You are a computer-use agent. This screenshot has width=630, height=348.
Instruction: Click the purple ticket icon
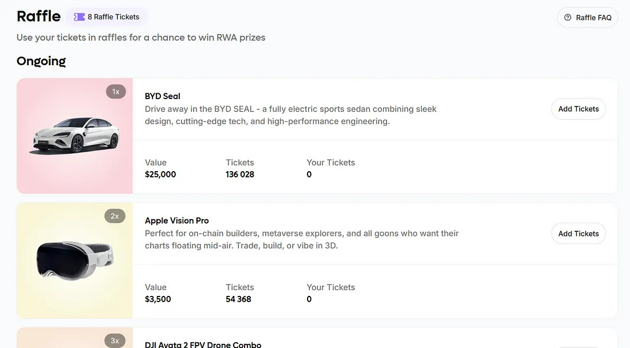tap(79, 17)
